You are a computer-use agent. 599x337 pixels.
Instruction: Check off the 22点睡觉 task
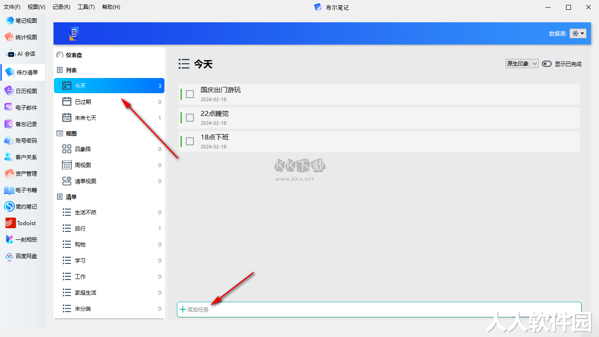coord(190,118)
